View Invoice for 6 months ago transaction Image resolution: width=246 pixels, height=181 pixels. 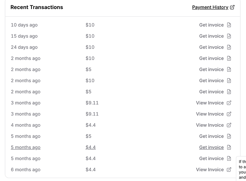click(210, 169)
